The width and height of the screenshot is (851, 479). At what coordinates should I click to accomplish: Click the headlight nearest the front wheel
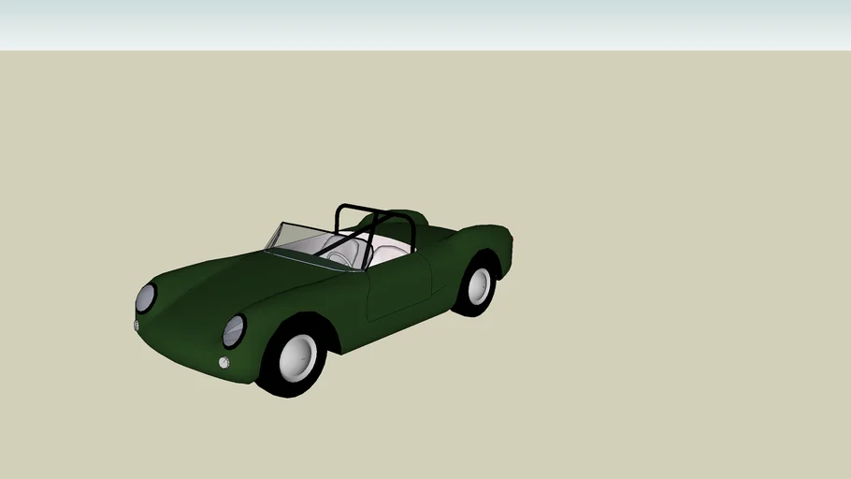point(233,330)
